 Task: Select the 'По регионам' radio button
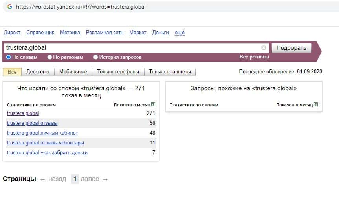(49, 57)
